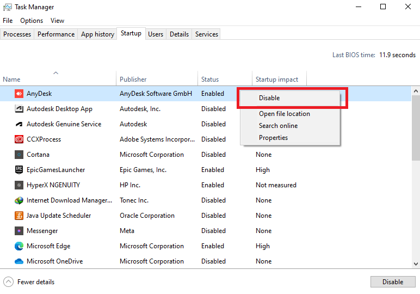Screen dimensions: 420x294
Task: Click the Fewer details label
Action: [36, 282]
